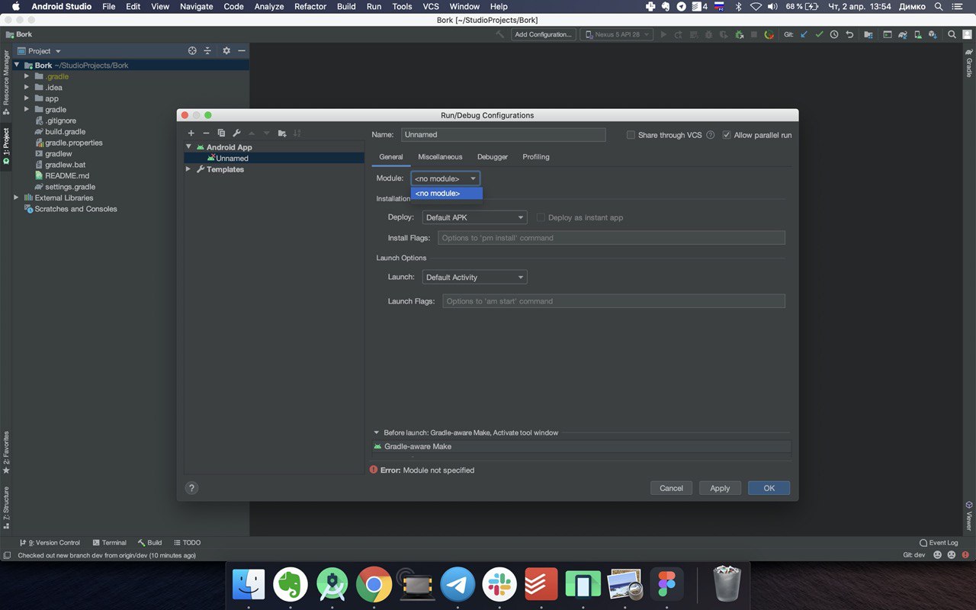This screenshot has width=976, height=610.
Task: Click the Sync Project with Gradle Files icon
Action: [902, 34]
